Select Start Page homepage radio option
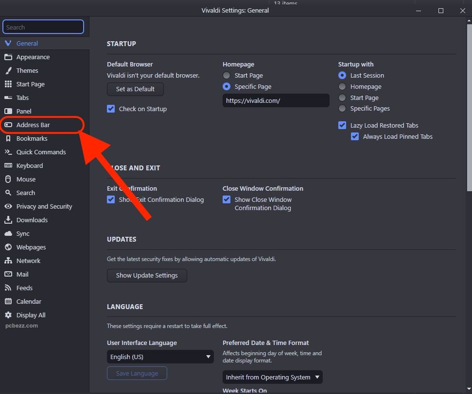The image size is (472, 394). (x=227, y=75)
